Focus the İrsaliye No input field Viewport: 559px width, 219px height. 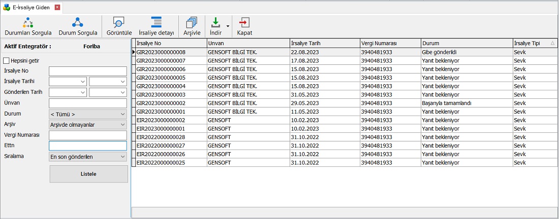click(x=88, y=71)
